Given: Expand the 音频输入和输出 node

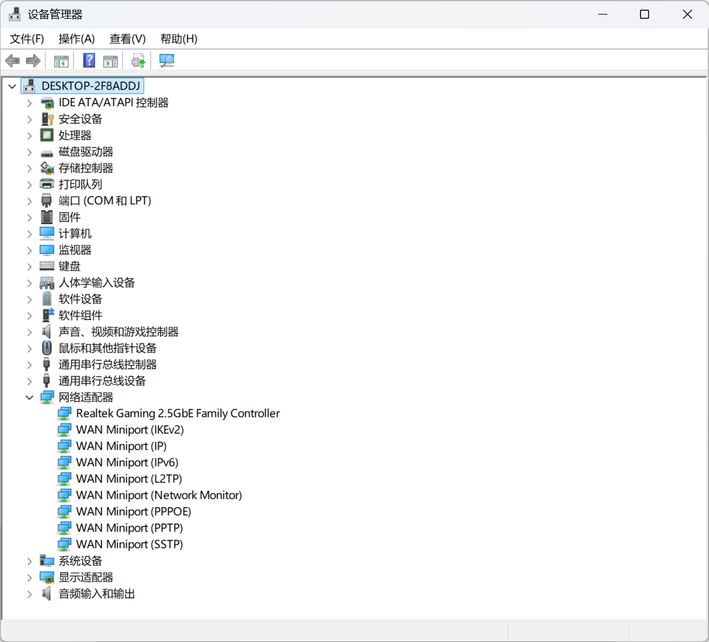Looking at the screenshot, I should coord(30,594).
